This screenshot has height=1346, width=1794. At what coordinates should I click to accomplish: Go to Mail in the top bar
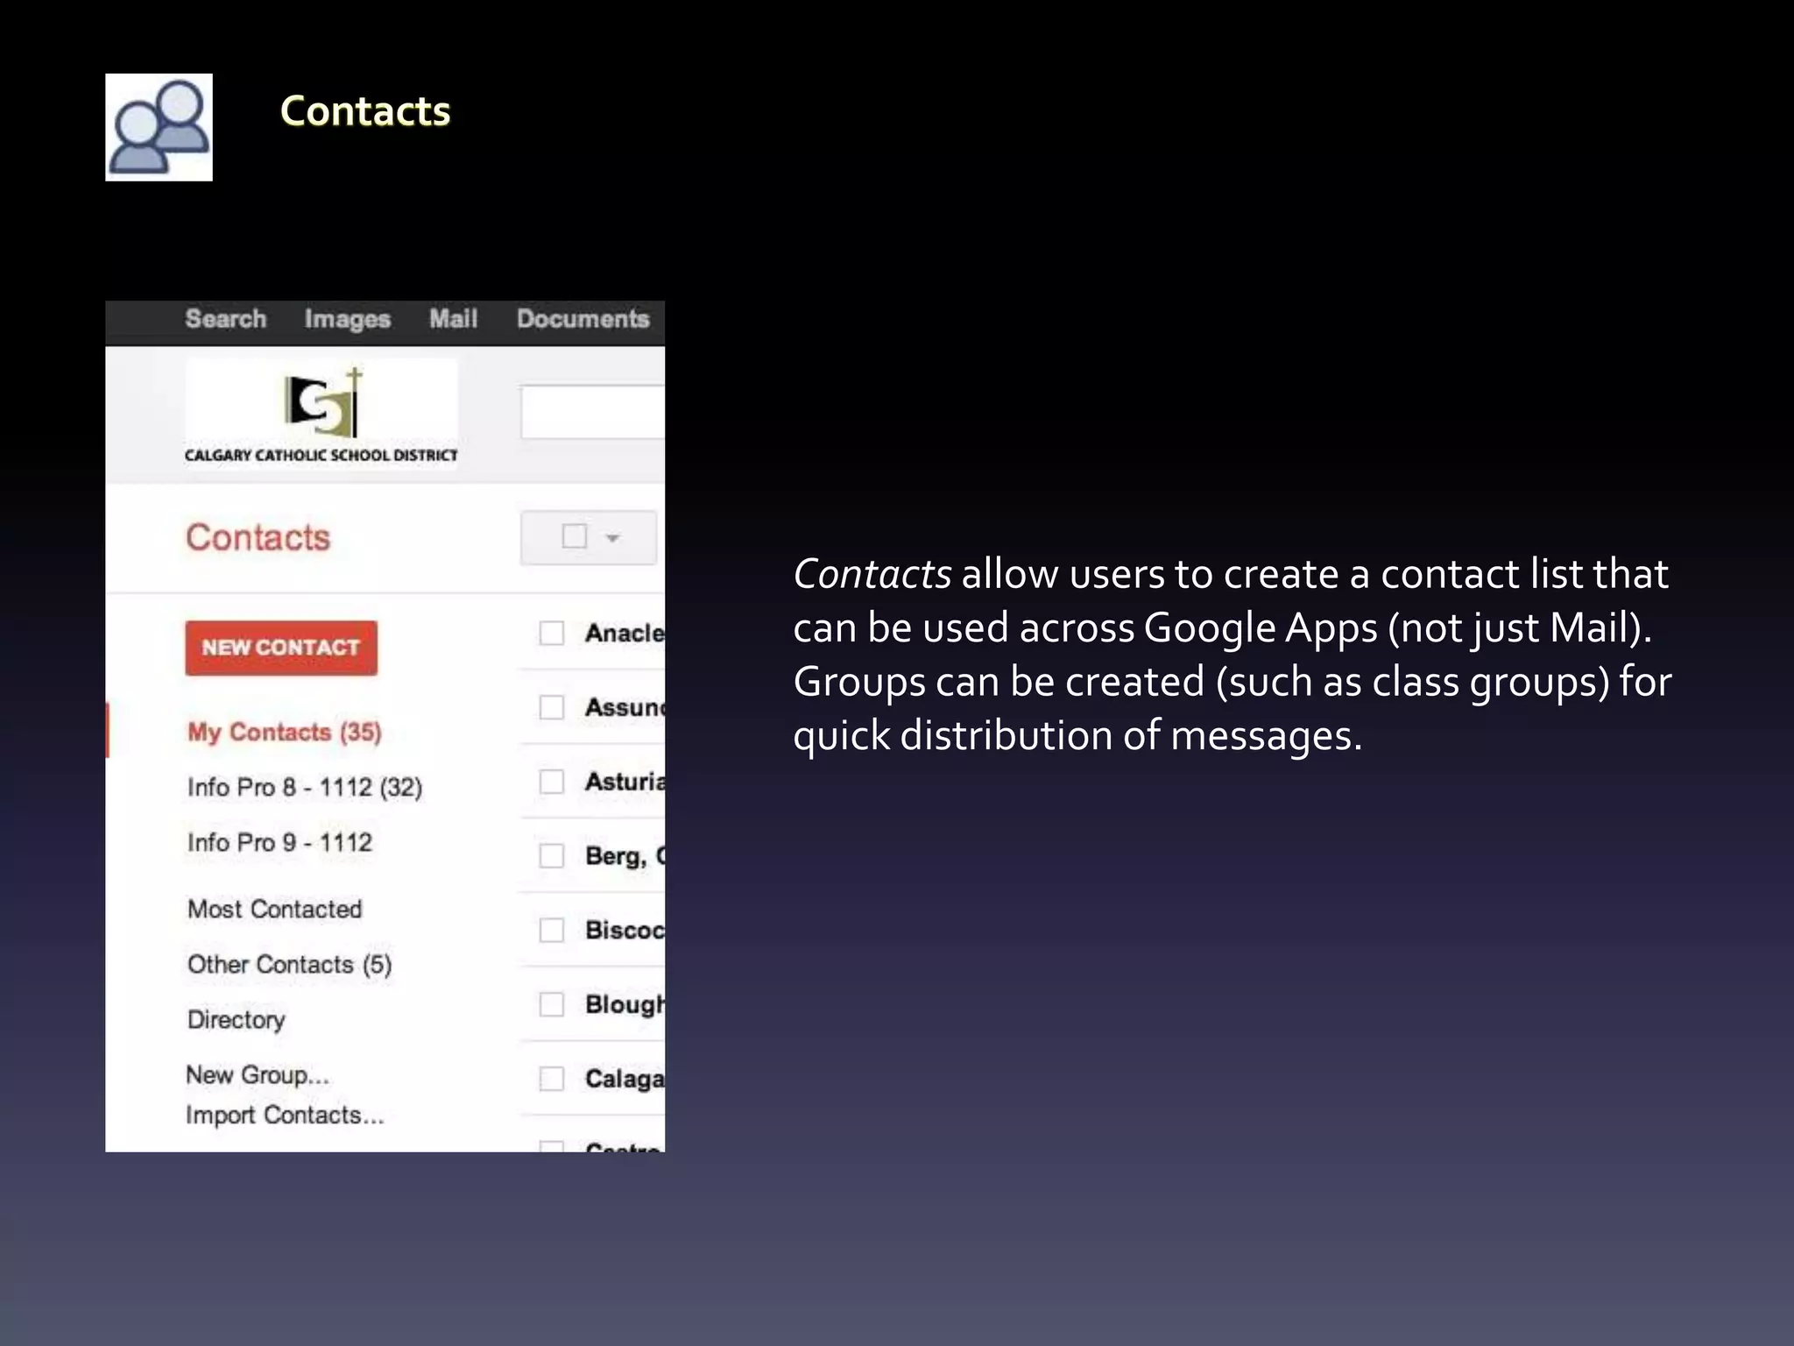pos(453,319)
